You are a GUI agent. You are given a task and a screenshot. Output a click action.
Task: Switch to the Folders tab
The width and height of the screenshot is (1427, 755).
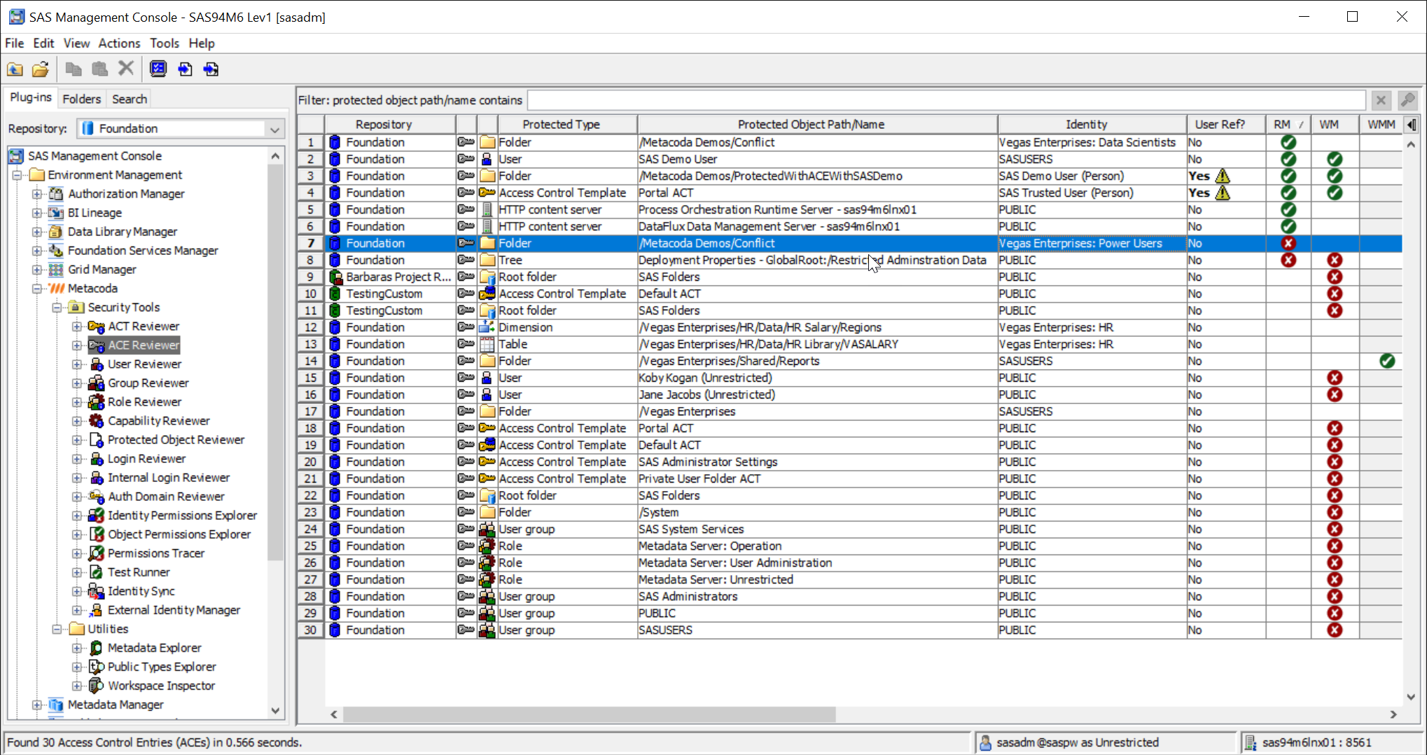click(x=81, y=99)
